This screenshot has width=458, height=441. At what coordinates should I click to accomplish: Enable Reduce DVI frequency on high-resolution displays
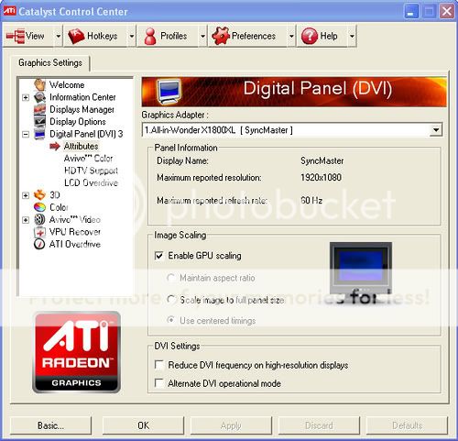pyautogui.click(x=159, y=365)
